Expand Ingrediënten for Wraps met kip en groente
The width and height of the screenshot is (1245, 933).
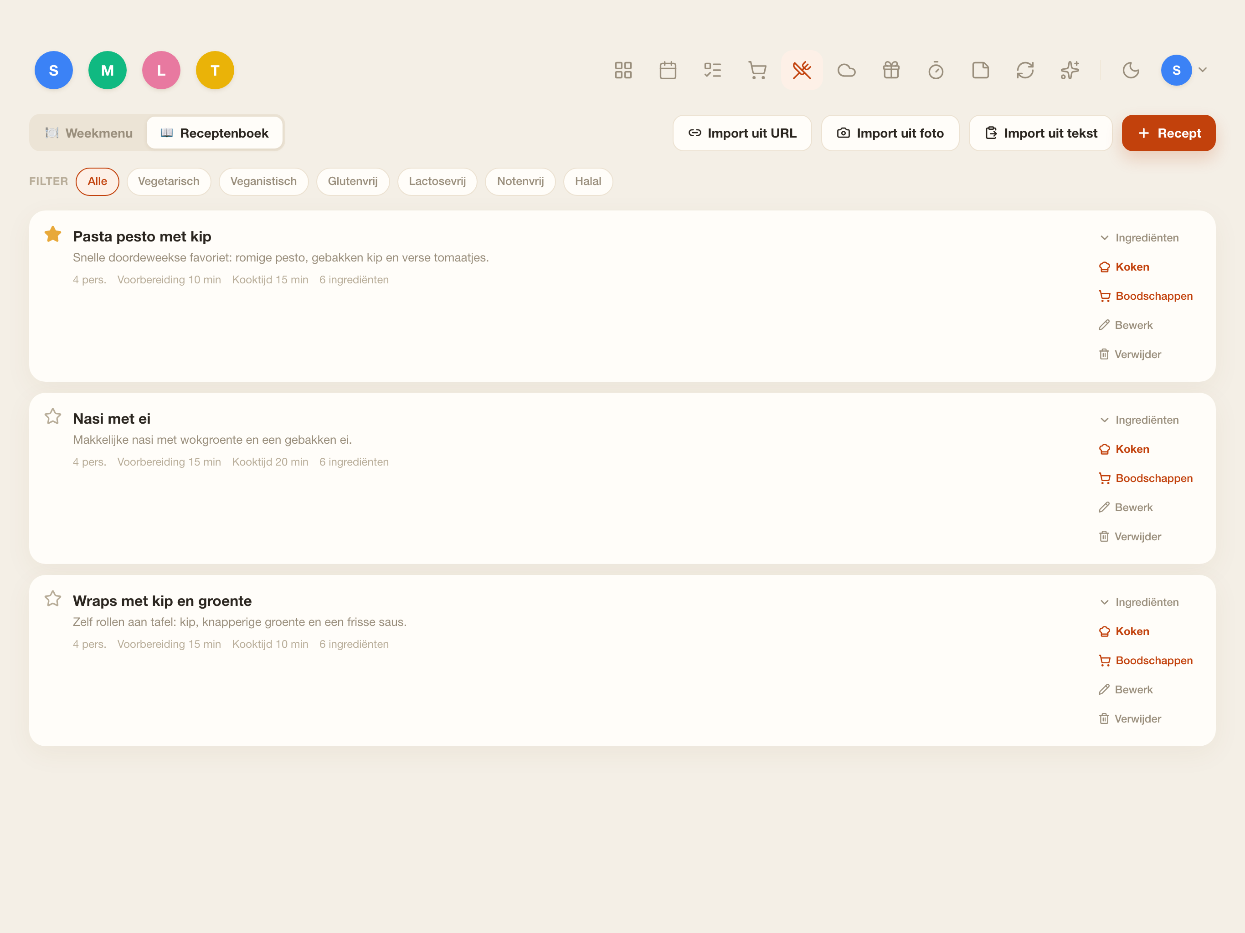pos(1139,602)
